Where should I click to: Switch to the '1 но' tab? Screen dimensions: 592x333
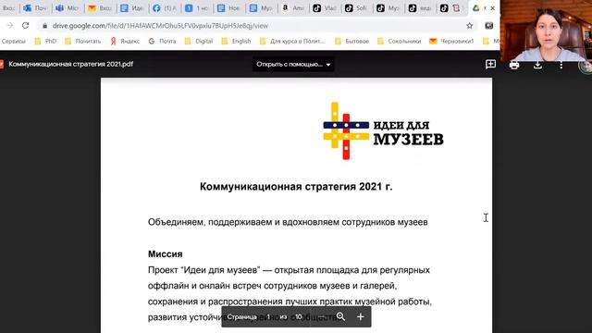(x=196, y=8)
